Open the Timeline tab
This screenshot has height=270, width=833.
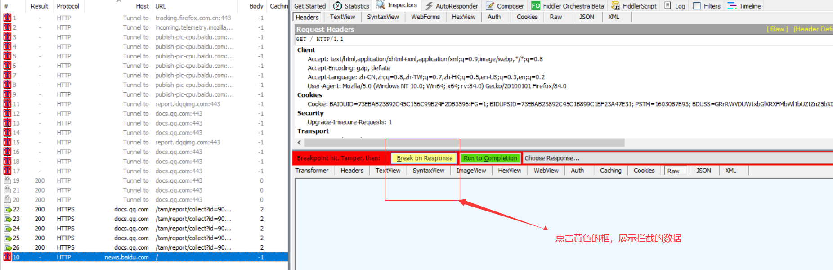[x=744, y=6]
